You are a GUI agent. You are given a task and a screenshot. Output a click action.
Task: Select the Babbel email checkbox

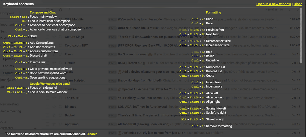[x=47, y=115]
